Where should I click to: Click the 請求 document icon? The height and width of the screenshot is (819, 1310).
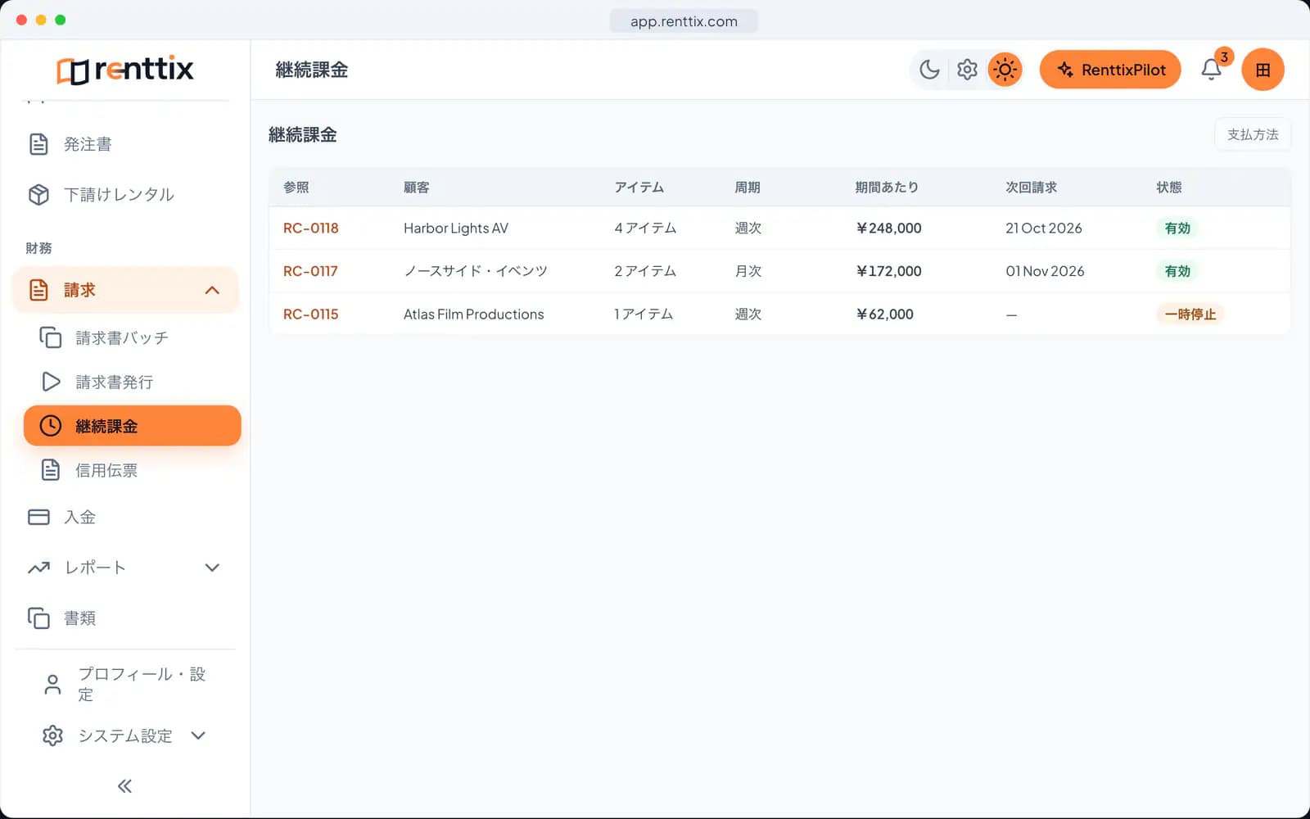(38, 290)
